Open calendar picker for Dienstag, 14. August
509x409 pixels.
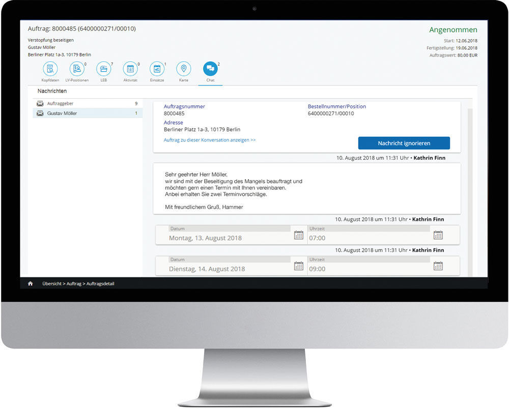coord(299,265)
